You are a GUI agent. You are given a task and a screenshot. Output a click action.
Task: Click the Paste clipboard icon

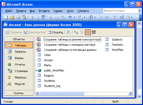point(63,17)
